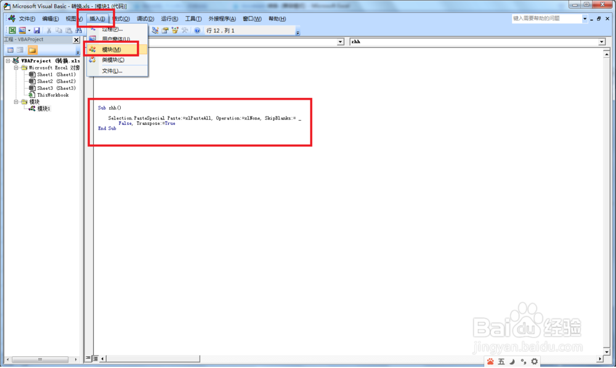Open the 运行(R) menu
Viewport: 616px width, 368px height.
(x=169, y=19)
